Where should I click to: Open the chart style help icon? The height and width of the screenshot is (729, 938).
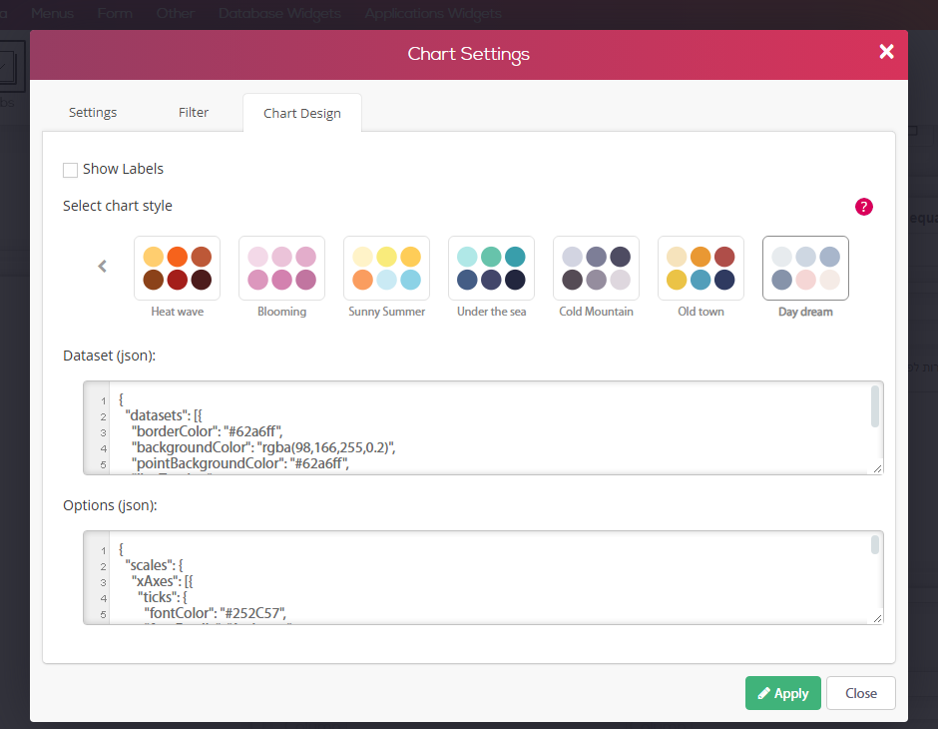coord(864,207)
